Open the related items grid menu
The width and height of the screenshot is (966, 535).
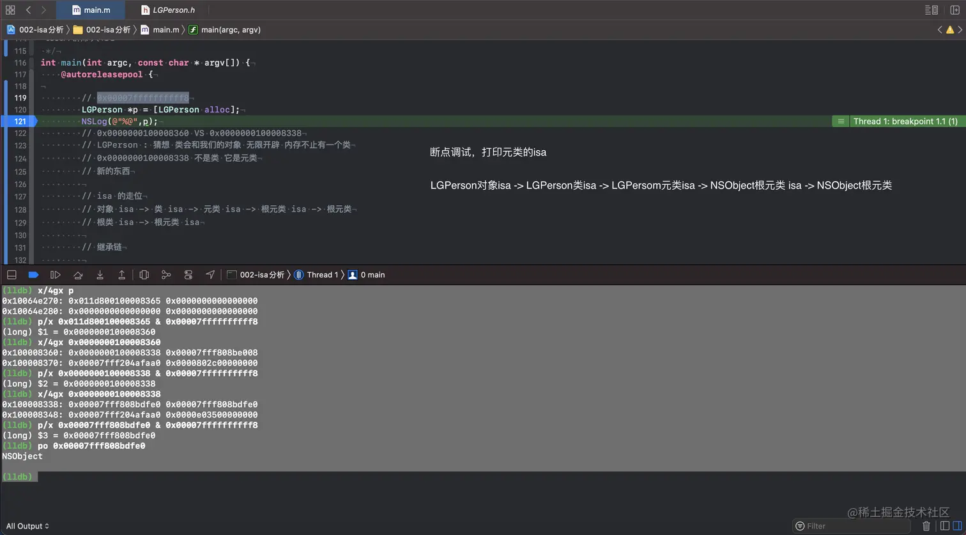10,10
